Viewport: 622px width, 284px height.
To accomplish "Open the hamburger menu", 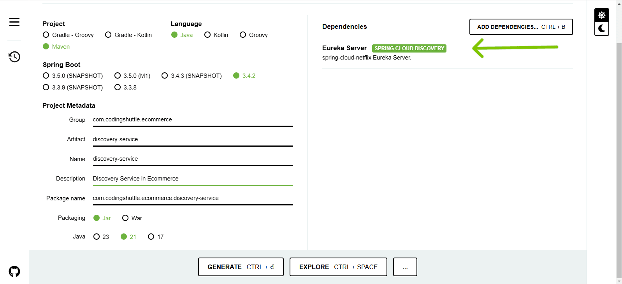I will (x=14, y=22).
